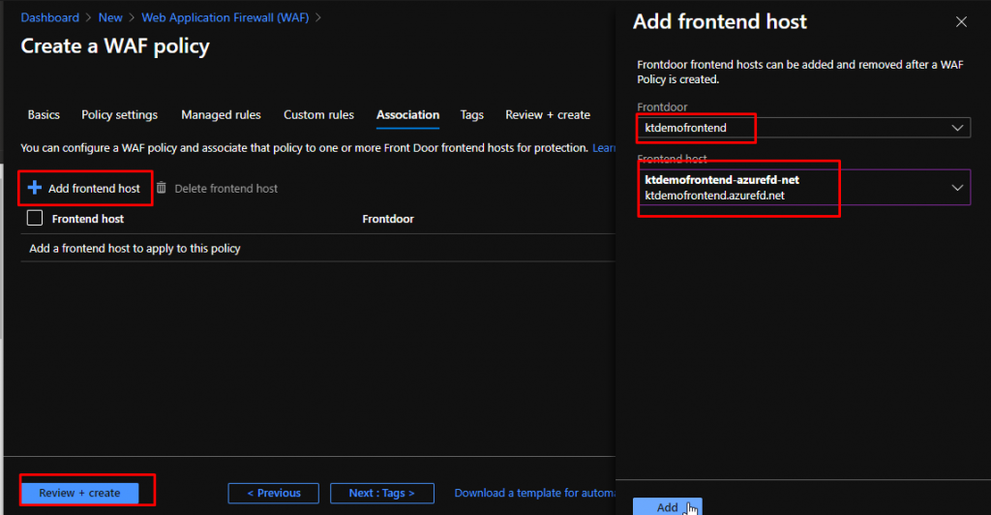This screenshot has width=991, height=515.
Task: Click the plus icon for Add frontend host
Action: 35,188
